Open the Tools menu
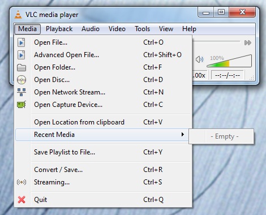 142,29
